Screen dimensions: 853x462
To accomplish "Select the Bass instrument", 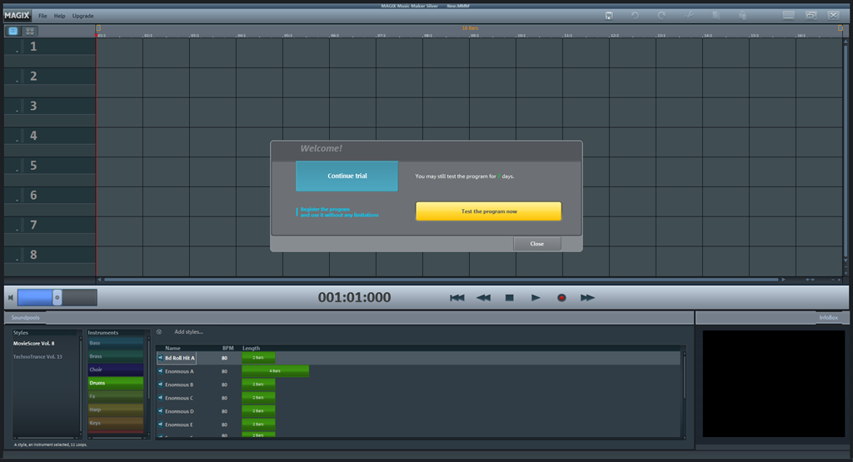I will coord(115,343).
